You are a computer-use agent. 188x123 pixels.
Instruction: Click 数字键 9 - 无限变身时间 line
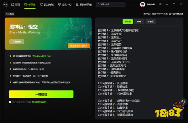click(112, 59)
